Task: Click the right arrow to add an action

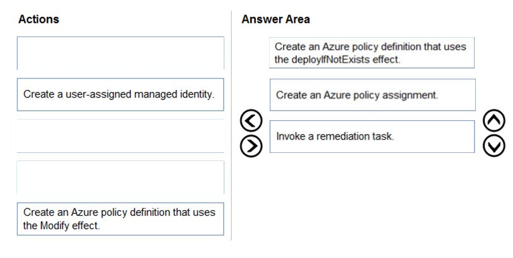Action: pos(251,145)
